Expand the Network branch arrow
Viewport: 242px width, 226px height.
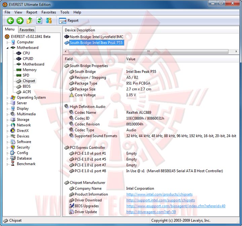coord(7,125)
